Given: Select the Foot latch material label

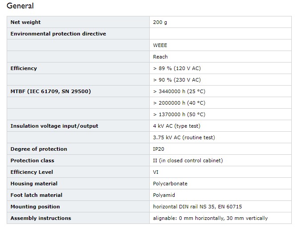Looking at the screenshot, I should pos(36,195).
